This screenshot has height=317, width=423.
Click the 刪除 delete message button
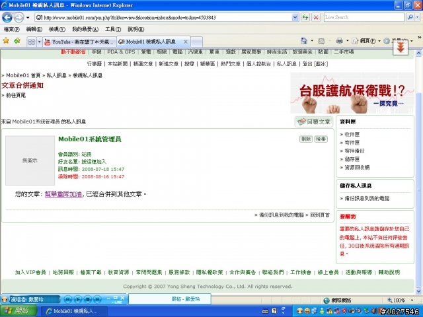(x=306, y=139)
